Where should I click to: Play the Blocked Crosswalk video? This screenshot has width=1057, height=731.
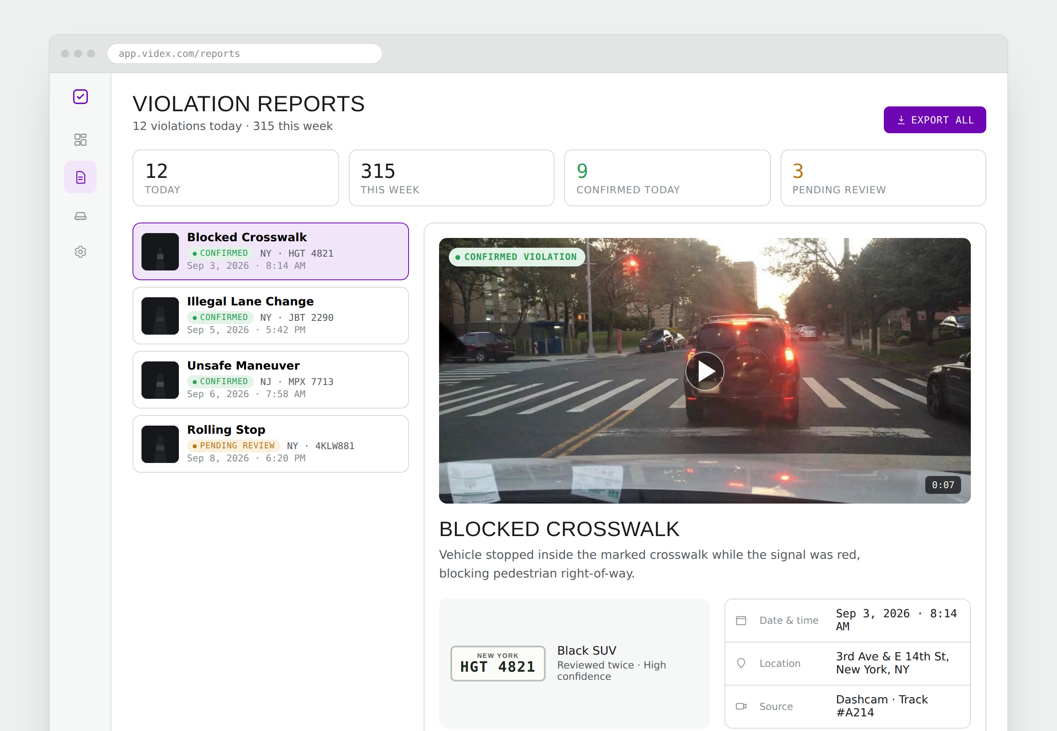click(705, 371)
